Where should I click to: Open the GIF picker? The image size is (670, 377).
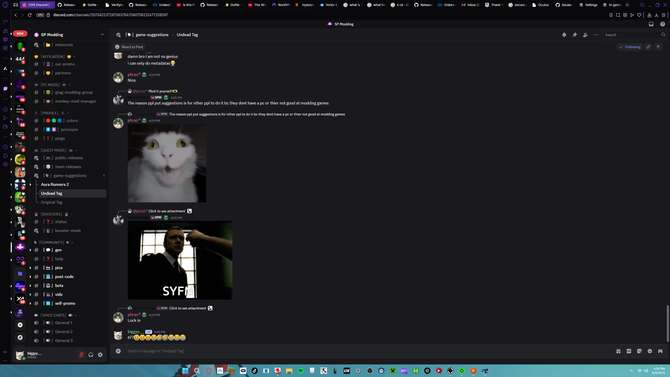pyautogui.click(x=629, y=351)
